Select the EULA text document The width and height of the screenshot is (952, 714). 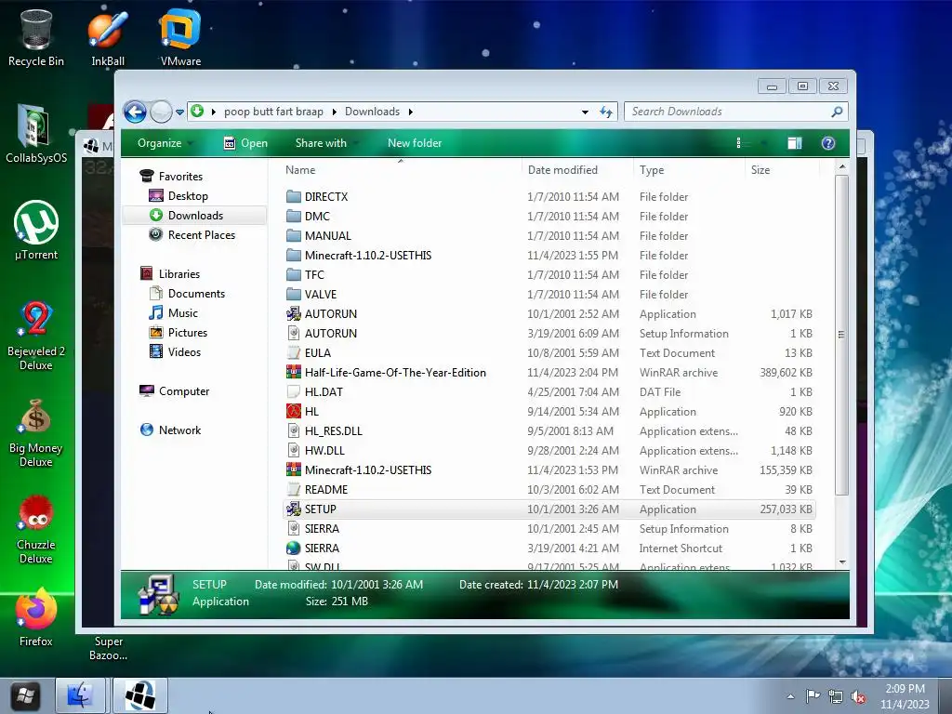click(549, 352)
